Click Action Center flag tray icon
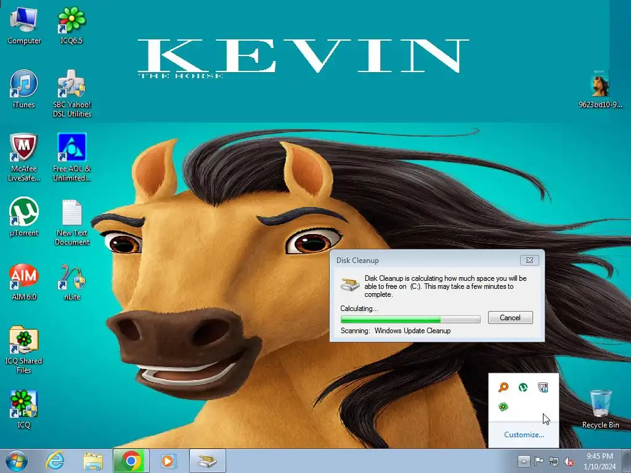The image size is (631, 473). 539,461
